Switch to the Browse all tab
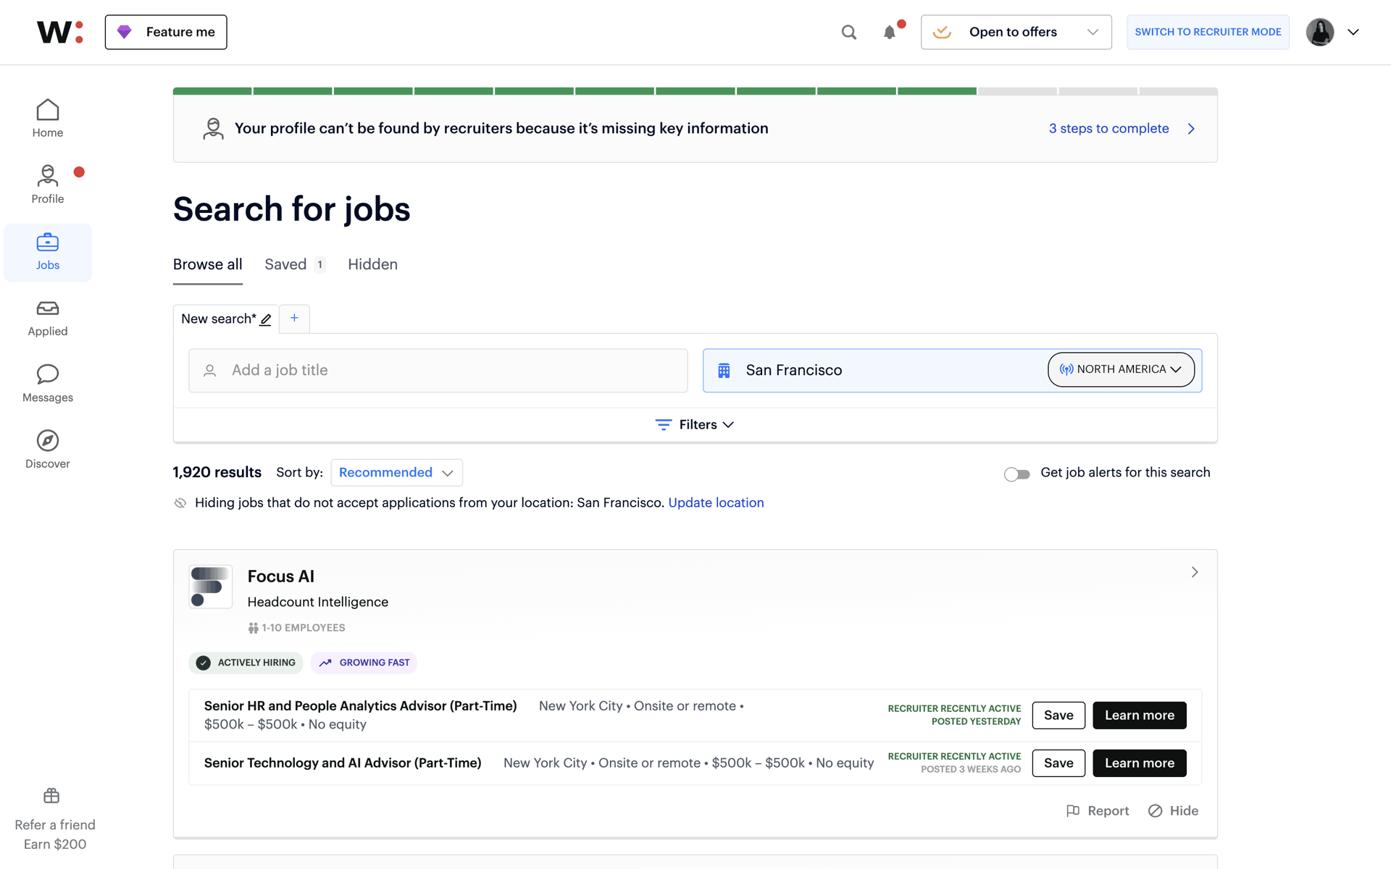Screen dimensions: 1391x869 pyautogui.click(x=207, y=264)
